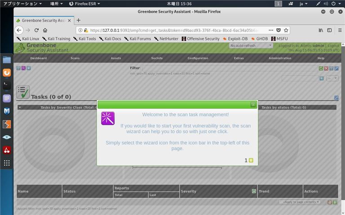Viewport: 345px width, 215px height.
Task: Open the SecInfo menu
Action: (x=157, y=58)
